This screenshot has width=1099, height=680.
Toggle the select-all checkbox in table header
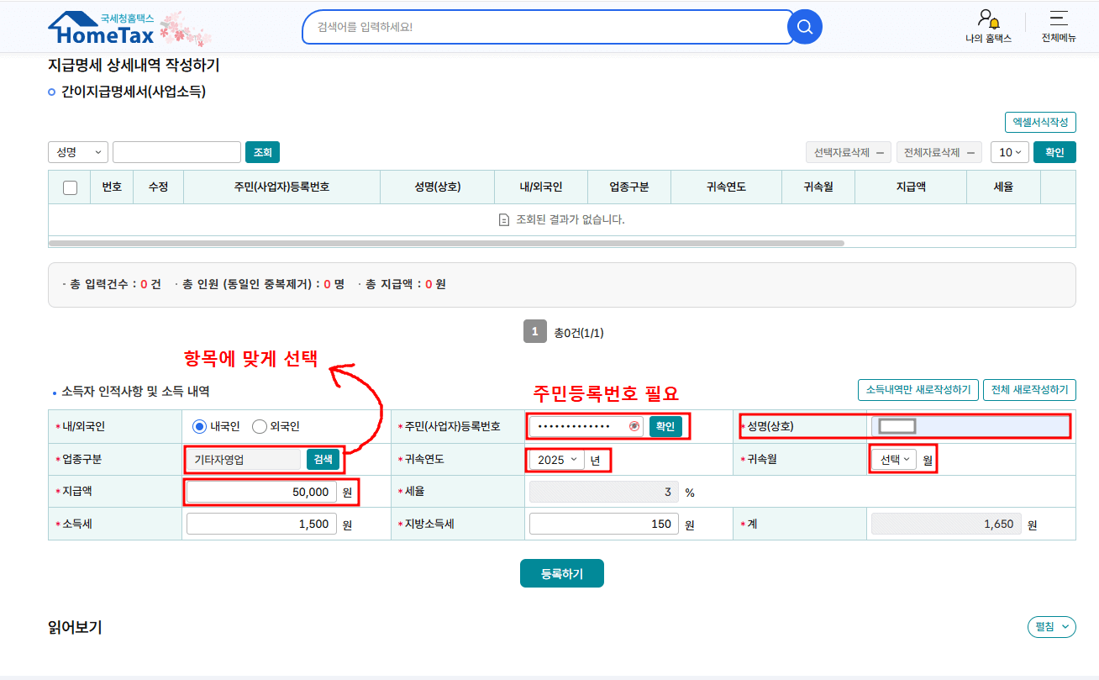click(x=71, y=187)
